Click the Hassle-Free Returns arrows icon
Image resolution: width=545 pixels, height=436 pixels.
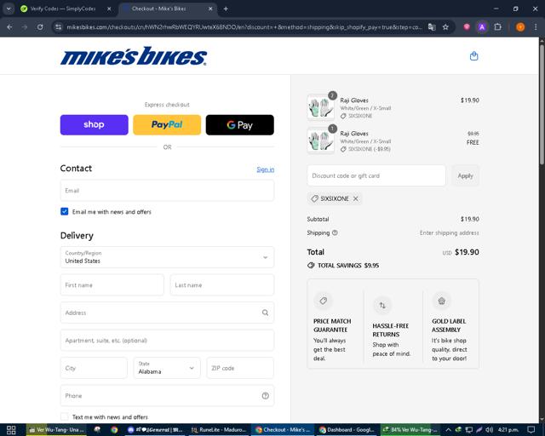coord(382,305)
